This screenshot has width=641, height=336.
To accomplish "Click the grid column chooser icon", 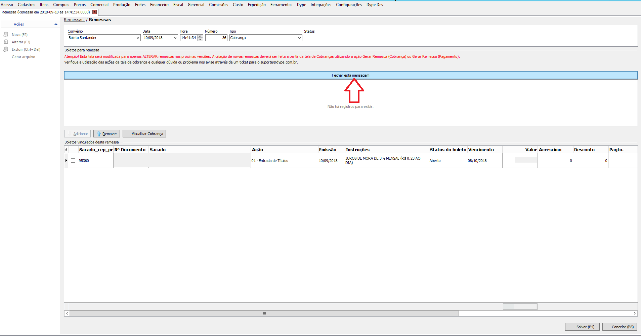I will pos(66,150).
